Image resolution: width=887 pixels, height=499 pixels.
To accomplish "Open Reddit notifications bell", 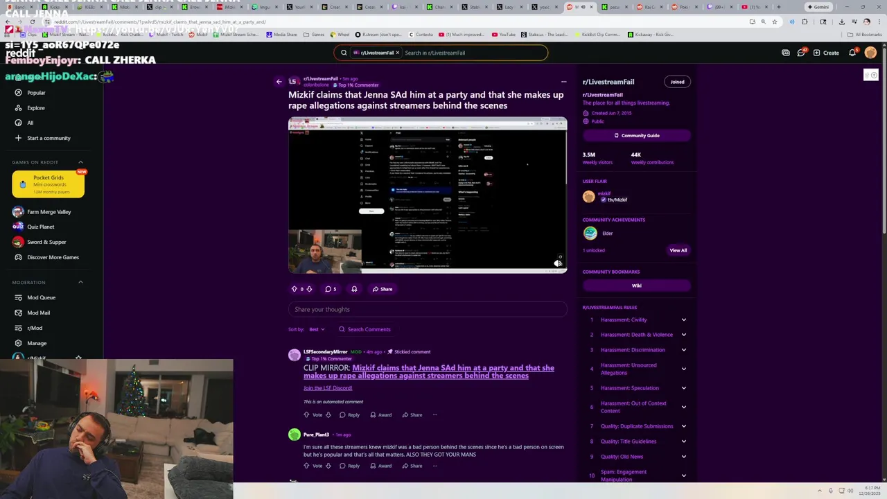I will tap(852, 53).
